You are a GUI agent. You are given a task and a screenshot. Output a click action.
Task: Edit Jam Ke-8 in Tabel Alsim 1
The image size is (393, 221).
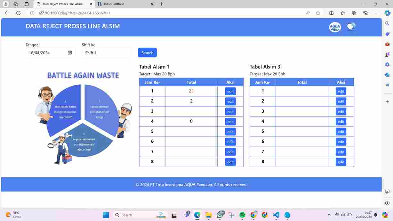pyautogui.click(x=230, y=162)
